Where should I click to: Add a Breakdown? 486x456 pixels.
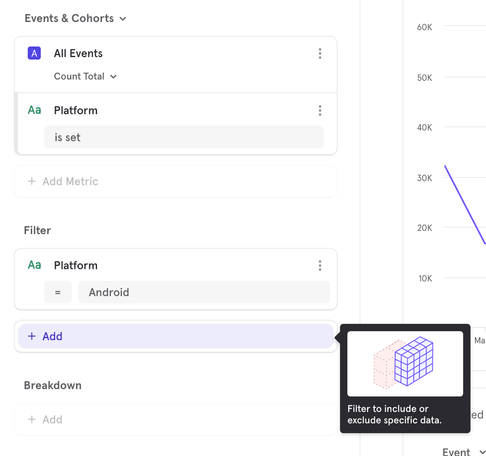coord(175,419)
